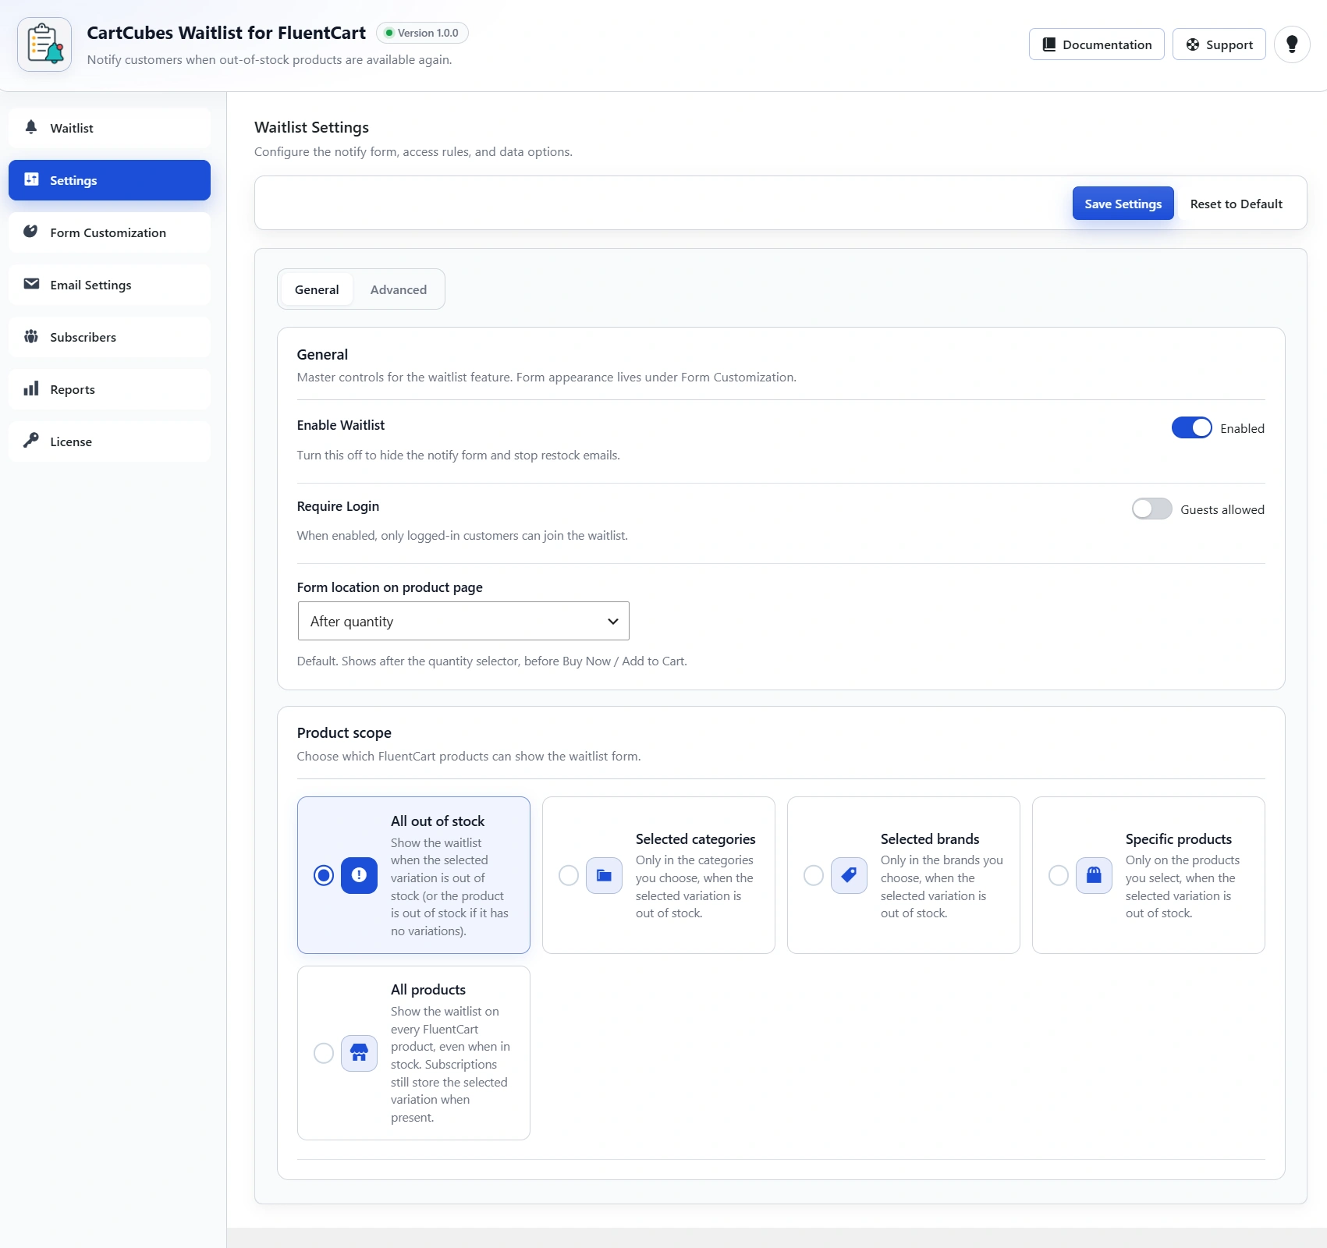Click the storefront icon in All products
Image resolution: width=1327 pixels, height=1248 pixels.
pyautogui.click(x=359, y=1053)
